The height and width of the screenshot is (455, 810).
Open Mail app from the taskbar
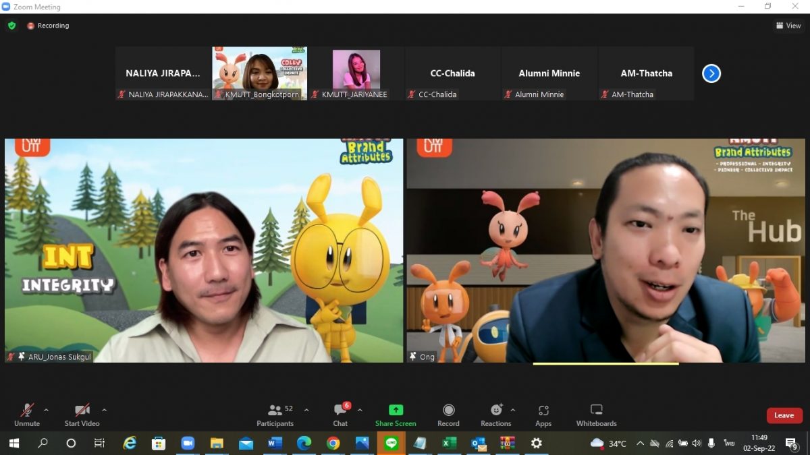coord(246,443)
